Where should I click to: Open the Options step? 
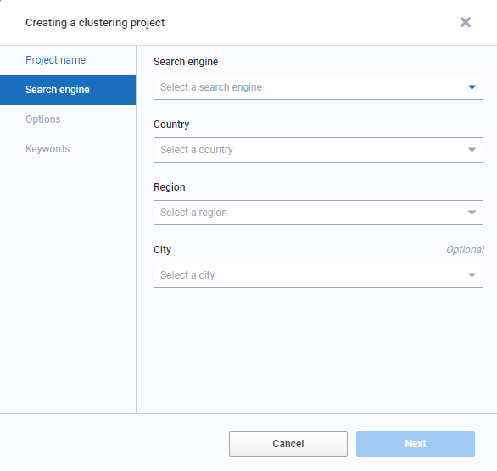click(x=43, y=119)
